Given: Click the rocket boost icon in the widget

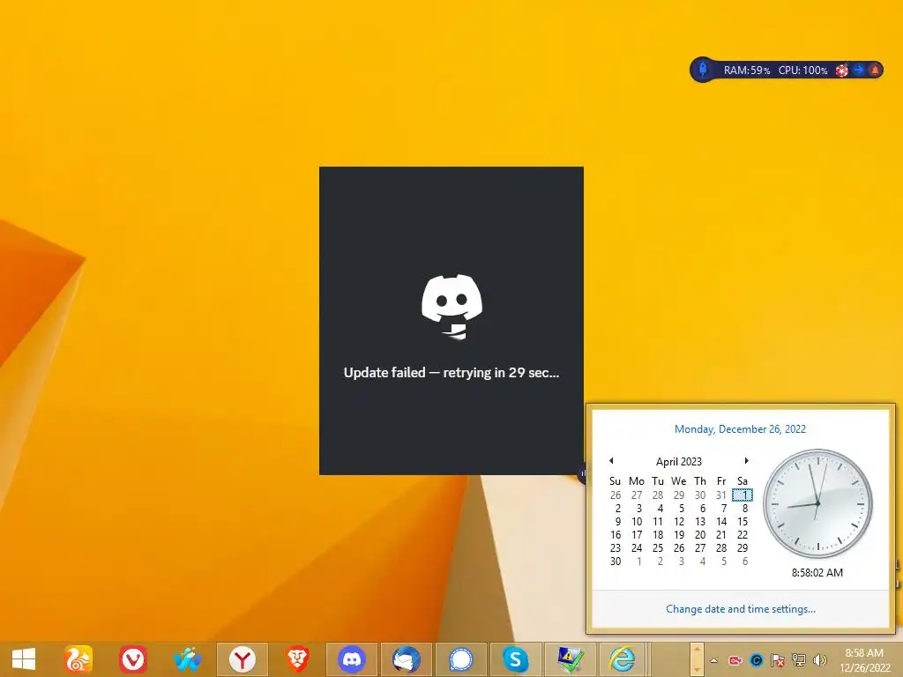Looking at the screenshot, I should point(703,70).
